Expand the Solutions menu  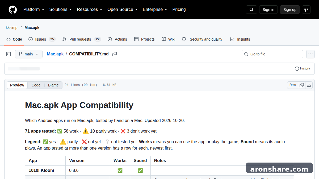(x=61, y=10)
